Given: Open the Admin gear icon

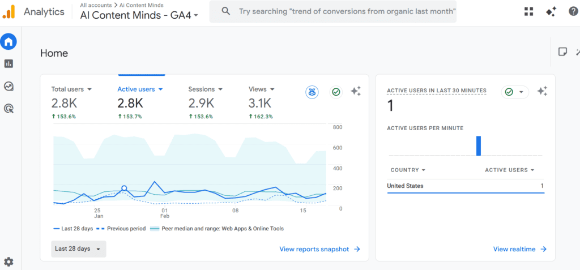Looking at the screenshot, I should [8, 262].
